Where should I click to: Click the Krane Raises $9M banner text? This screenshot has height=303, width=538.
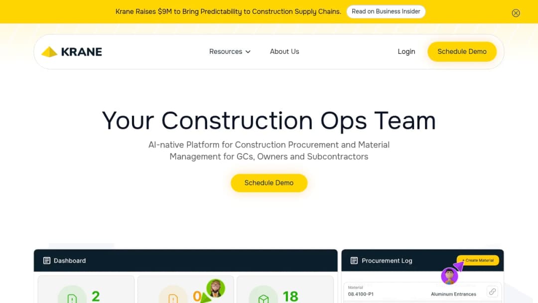[x=228, y=11]
